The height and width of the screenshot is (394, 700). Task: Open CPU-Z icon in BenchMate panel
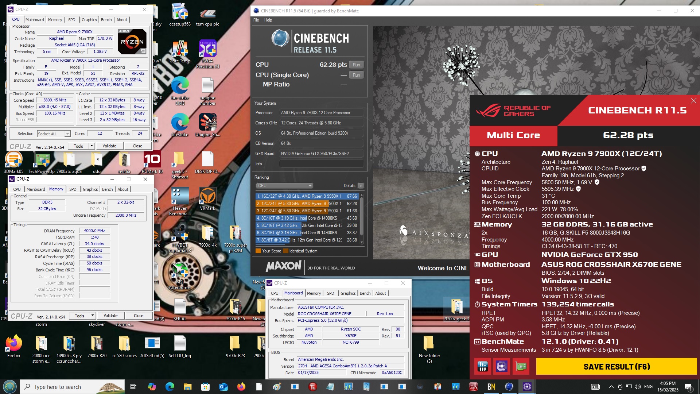point(502,366)
